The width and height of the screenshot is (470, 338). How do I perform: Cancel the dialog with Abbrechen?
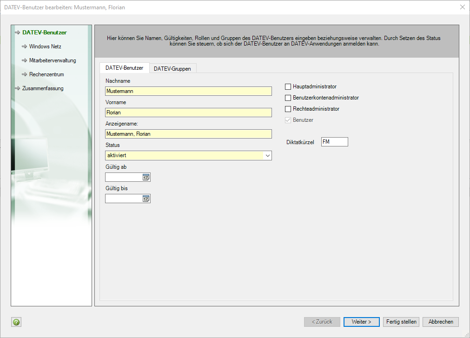(441, 322)
